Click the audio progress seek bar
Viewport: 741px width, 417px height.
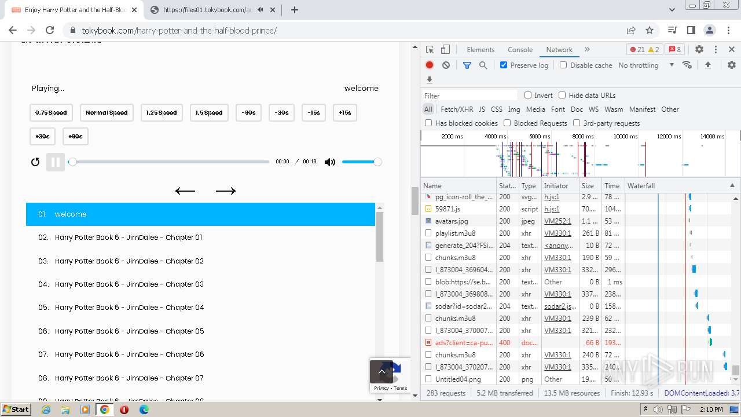[169, 162]
